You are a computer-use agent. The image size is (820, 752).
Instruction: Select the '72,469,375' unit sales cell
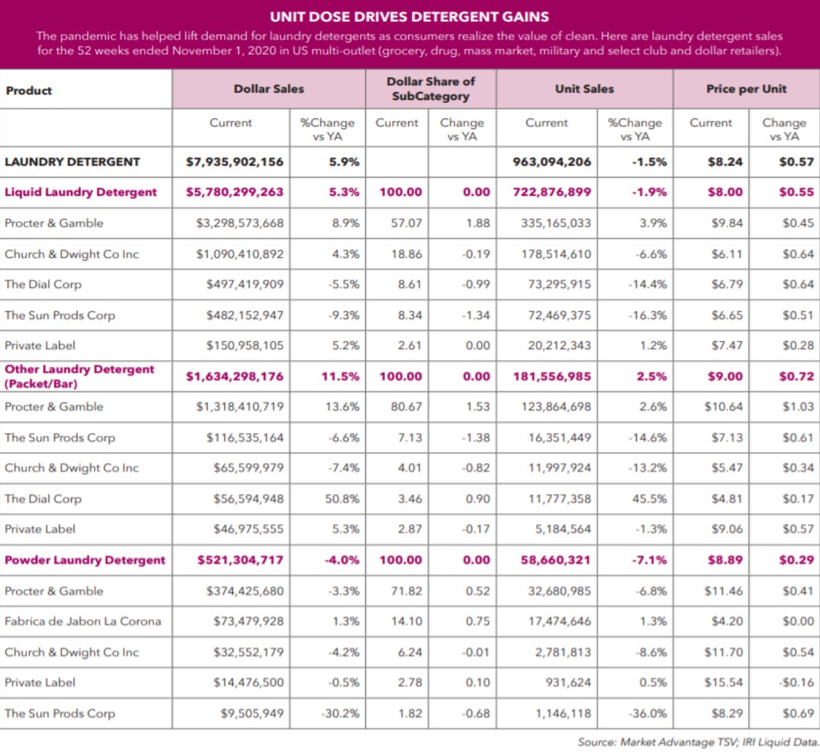coord(559,315)
